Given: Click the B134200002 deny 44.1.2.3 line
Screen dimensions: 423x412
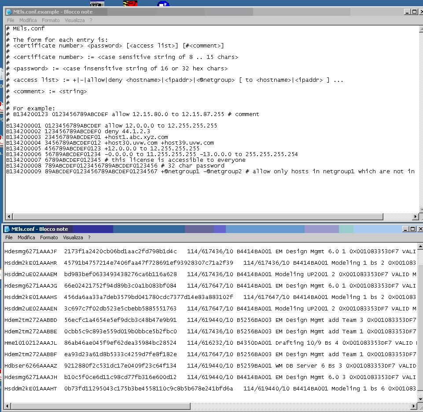Looking at the screenshot, I should click(78, 131).
